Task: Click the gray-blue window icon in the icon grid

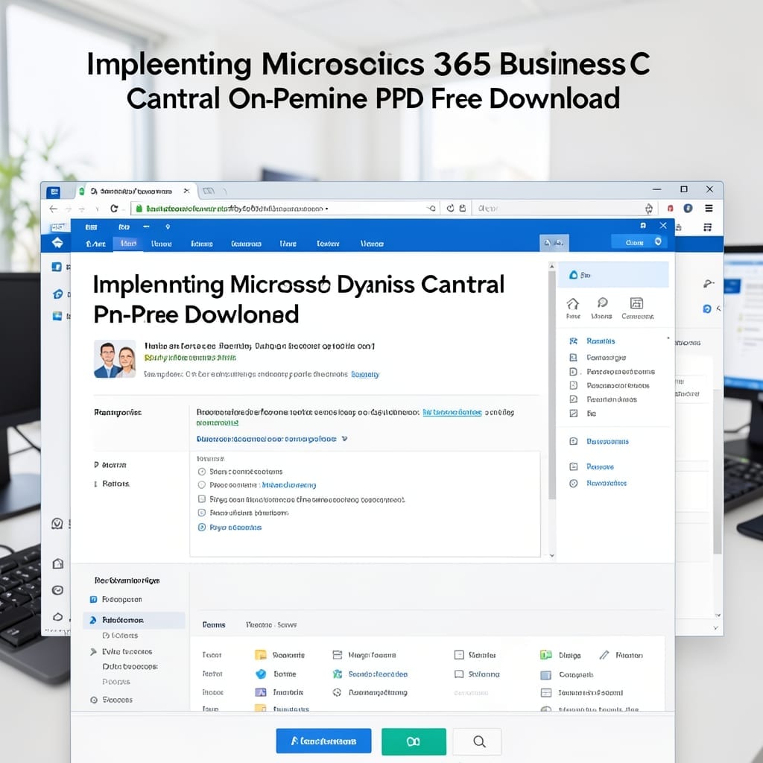Action: point(546,675)
